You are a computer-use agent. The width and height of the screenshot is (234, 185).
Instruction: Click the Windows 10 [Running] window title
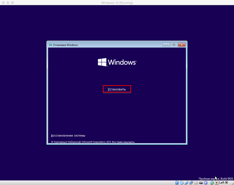click(117, 3)
